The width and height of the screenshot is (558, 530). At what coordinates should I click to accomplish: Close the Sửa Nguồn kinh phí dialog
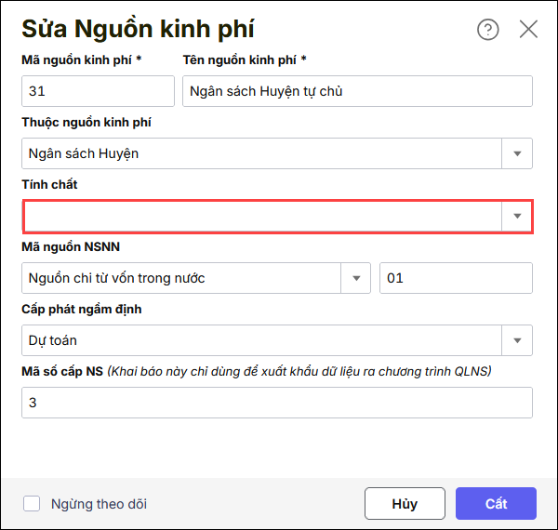coord(528,30)
